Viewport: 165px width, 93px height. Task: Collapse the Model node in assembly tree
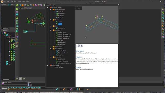pyautogui.click(x=2, y=33)
